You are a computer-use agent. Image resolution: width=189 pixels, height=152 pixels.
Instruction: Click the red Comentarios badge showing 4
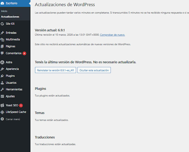coord(24,53)
